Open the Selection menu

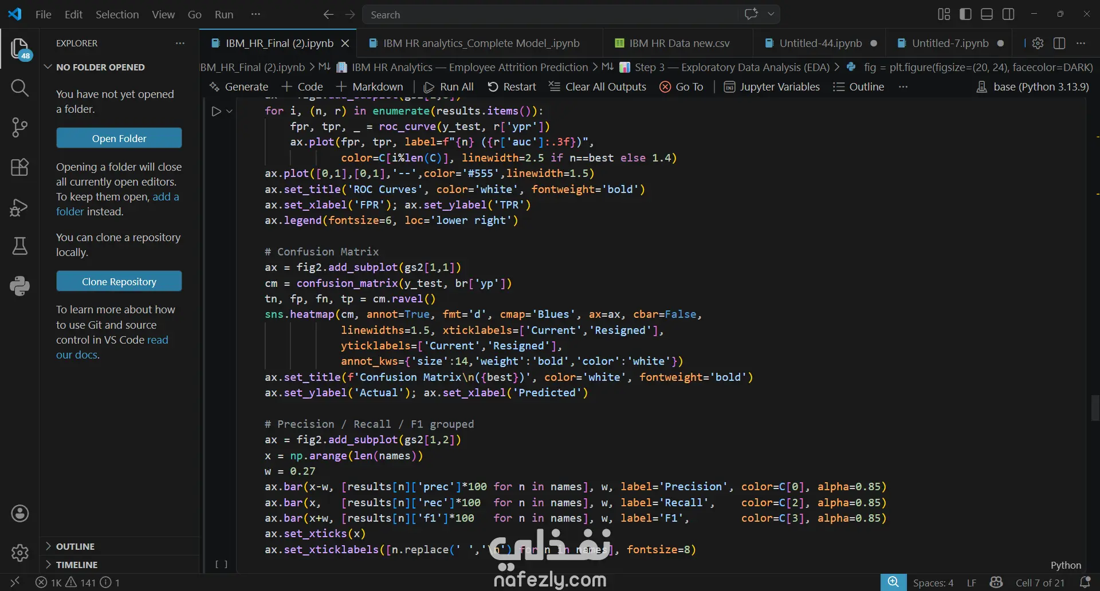click(x=117, y=14)
